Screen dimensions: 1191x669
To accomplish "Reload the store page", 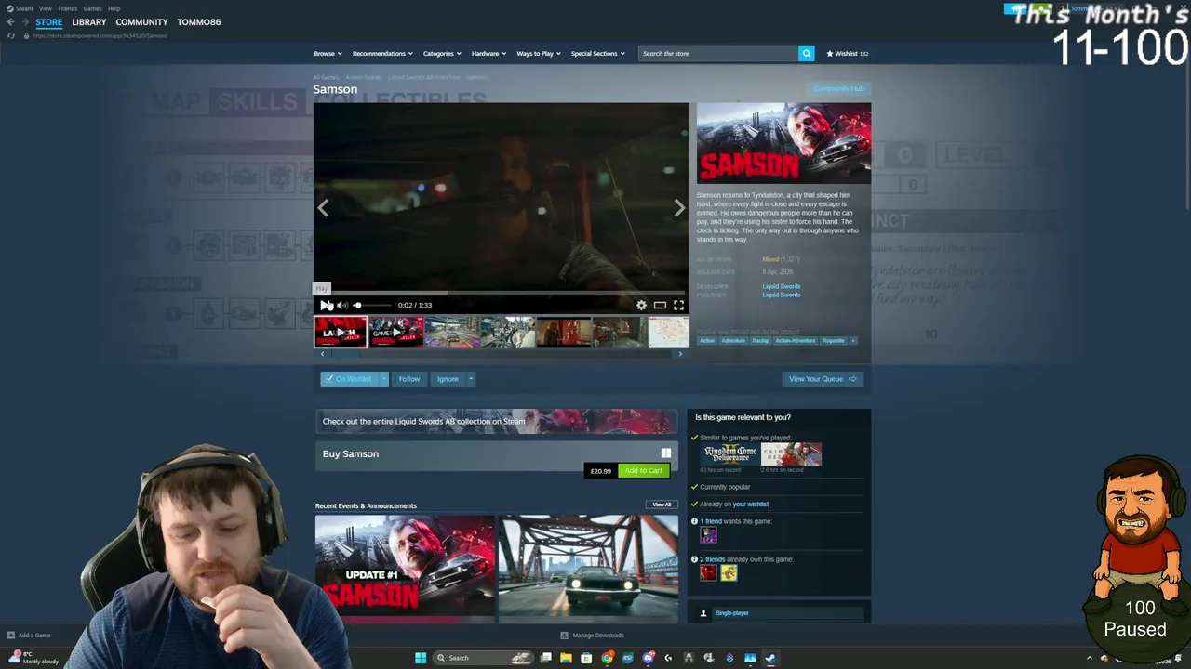I will click(11, 35).
